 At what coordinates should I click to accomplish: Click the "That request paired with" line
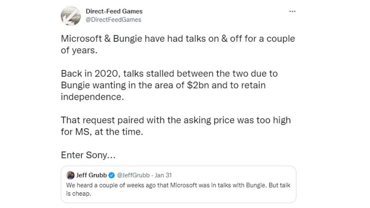[175, 120]
